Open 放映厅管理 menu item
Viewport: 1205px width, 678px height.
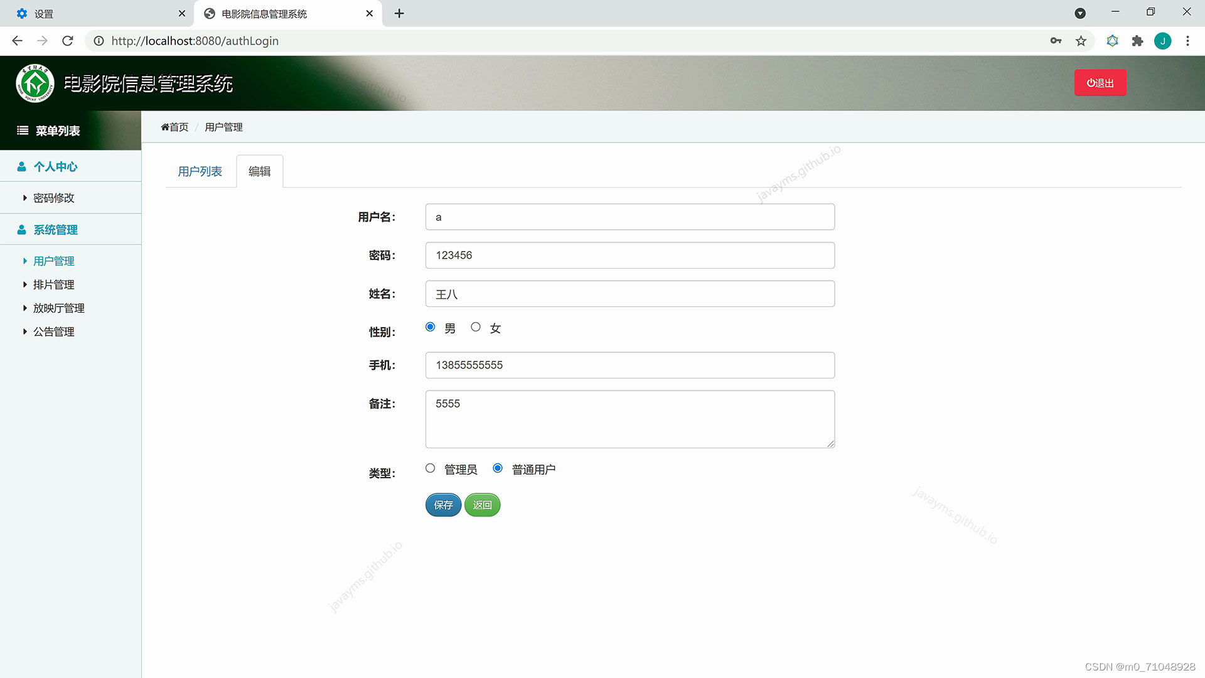tap(58, 308)
